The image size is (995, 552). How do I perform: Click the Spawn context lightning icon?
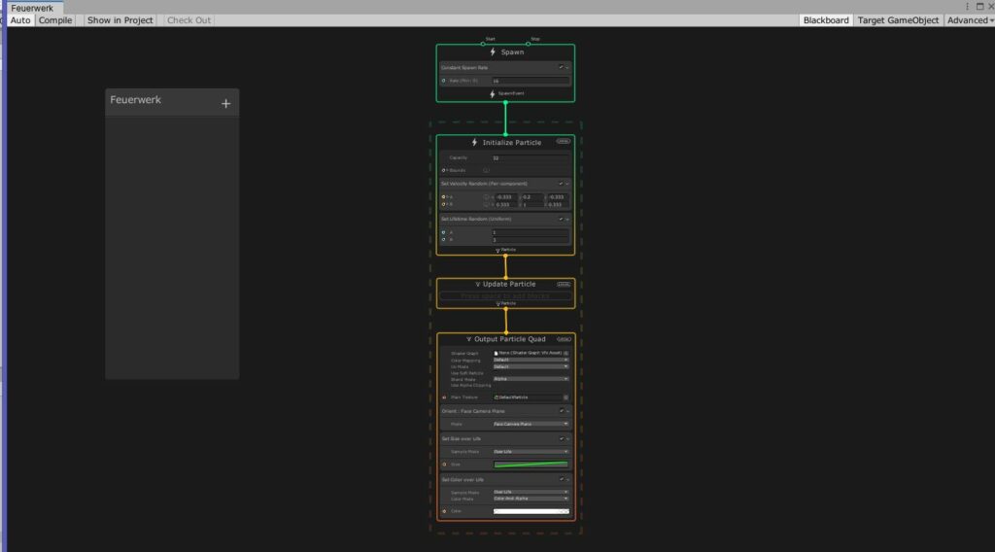pos(494,52)
